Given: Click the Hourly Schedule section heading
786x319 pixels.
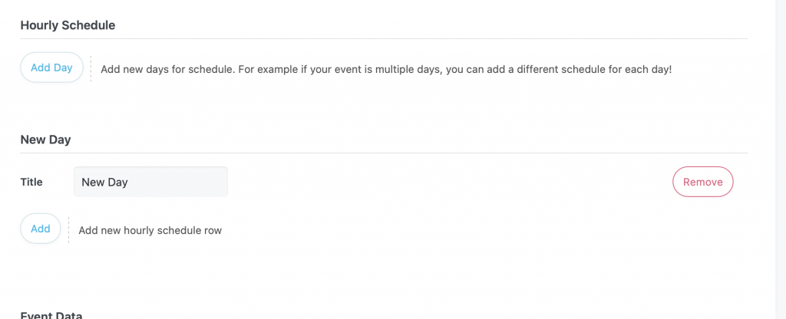Looking at the screenshot, I should 68,25.
